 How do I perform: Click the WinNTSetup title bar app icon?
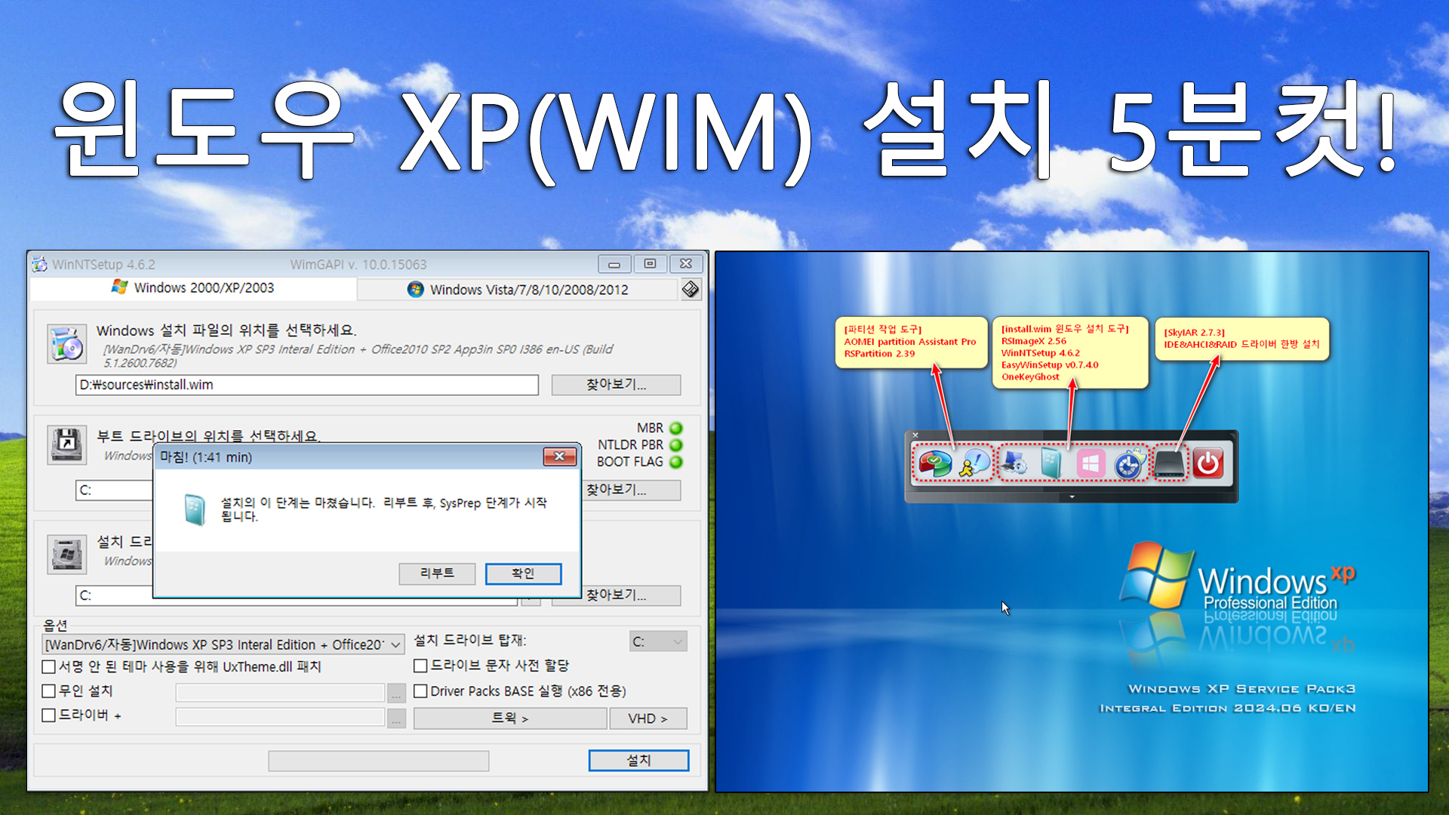pyautogui.click(x=40, y=264)
